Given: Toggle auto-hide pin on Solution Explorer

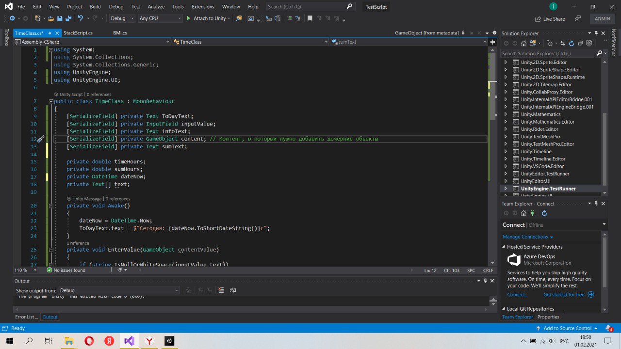Looking at the screenshot, I should tap(596, 33).
